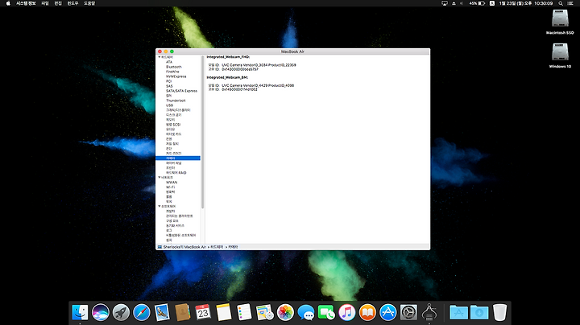Click the eject icon in menu bar
The image size is (580, 325).
click(x=454, y=3)
